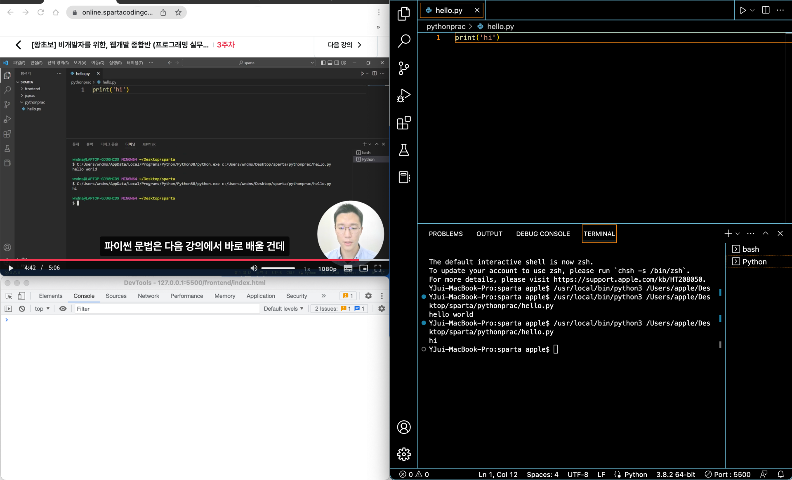Maximize the VS Code panel with the caret
792x480 pixels.
765,234
